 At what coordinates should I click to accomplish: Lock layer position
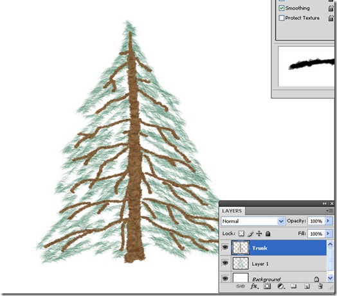click(259, 233)
